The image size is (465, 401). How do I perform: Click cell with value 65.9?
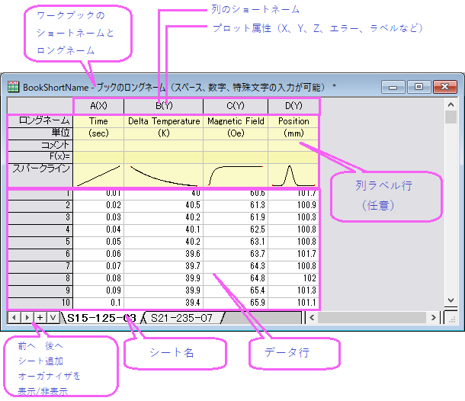point(236,303)
